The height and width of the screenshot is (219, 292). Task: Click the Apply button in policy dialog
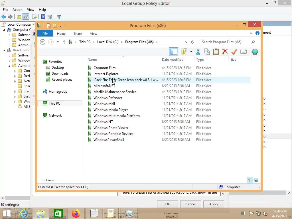(214, 204)
